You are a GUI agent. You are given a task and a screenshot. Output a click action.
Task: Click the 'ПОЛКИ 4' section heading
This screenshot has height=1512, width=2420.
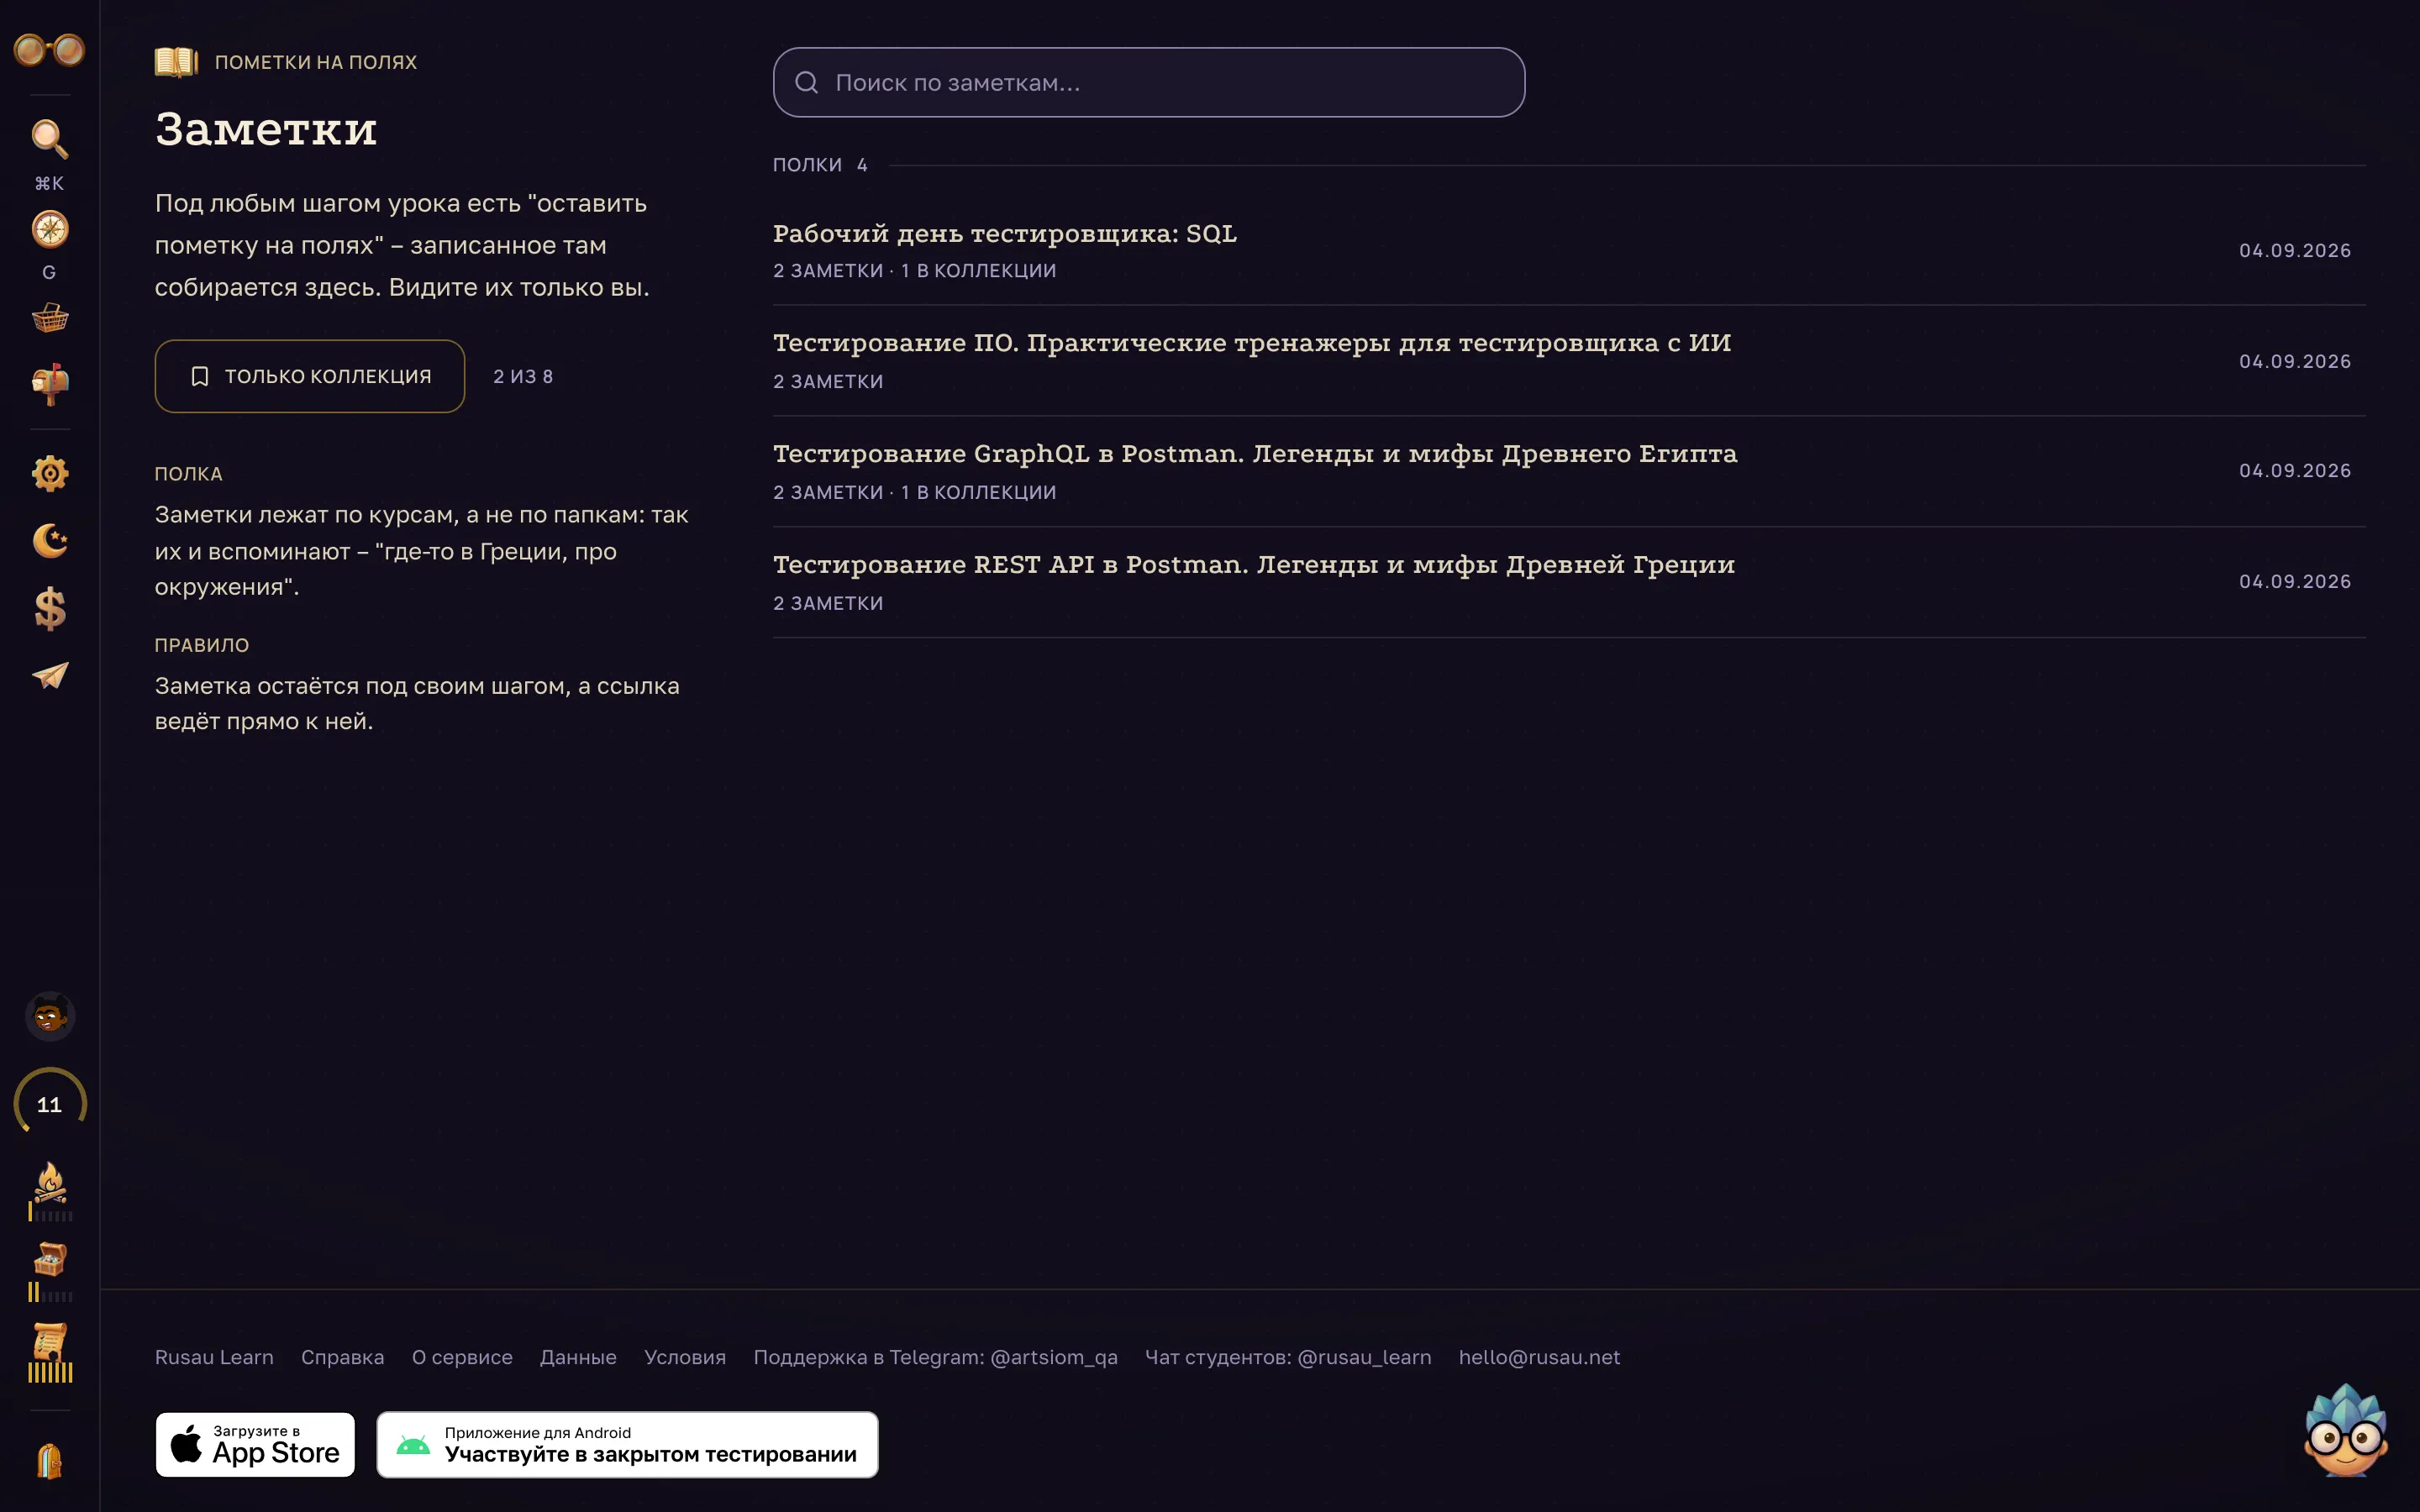(820, 165)
